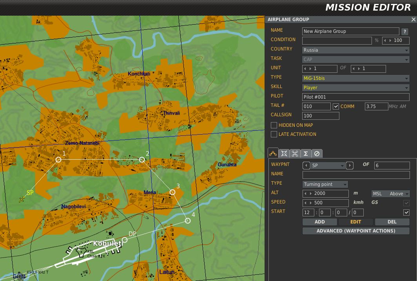Open aircraft TYPE dropdown MiG-15bis
Screen dimensions: 417x281
(355, 78)
